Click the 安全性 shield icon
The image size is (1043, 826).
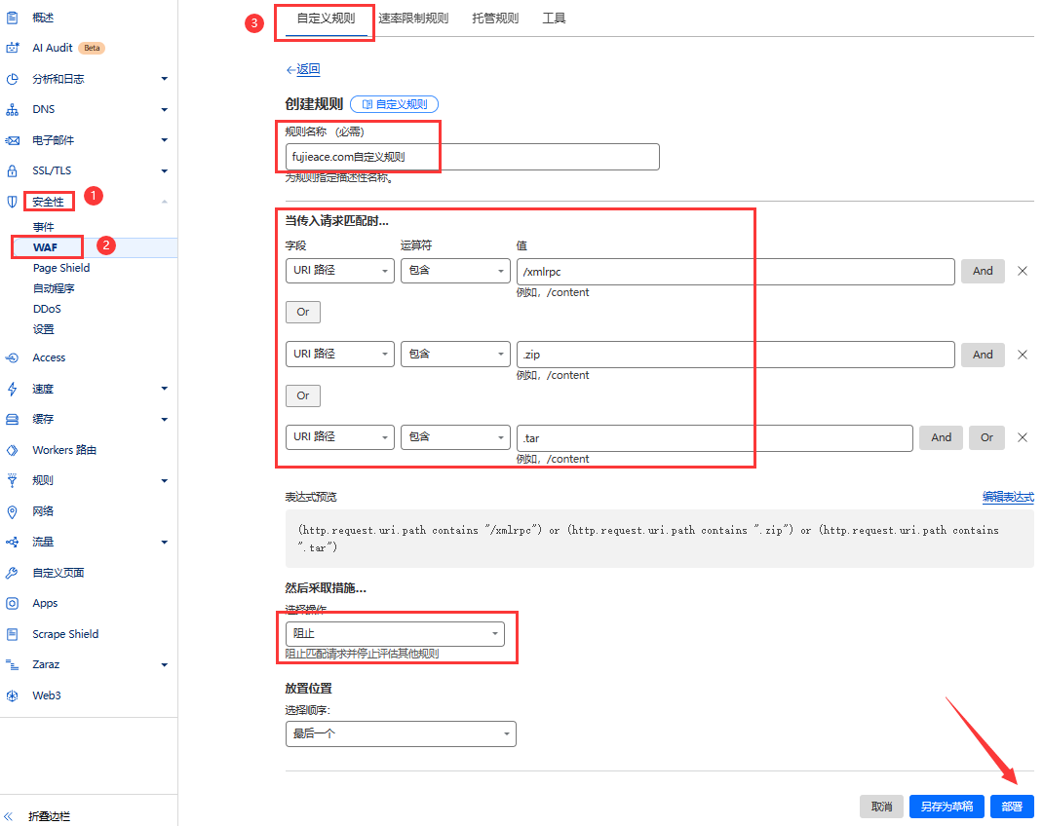[12, 202]
